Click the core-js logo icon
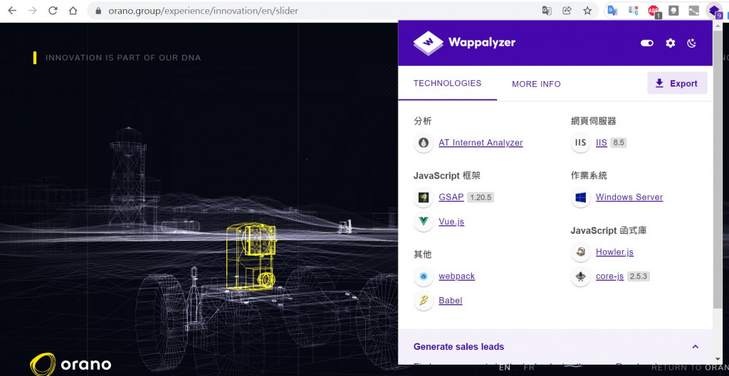The height and width of the screenshot is (376, 729). pyautogui.click(x=581, y=276)
